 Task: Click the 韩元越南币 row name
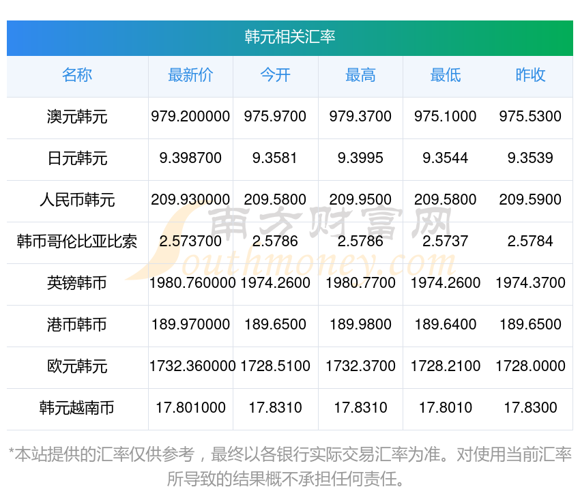coord(77,408)
